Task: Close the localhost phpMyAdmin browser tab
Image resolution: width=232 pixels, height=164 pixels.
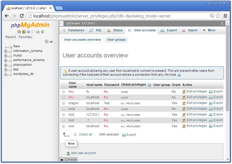Action: 50,8
